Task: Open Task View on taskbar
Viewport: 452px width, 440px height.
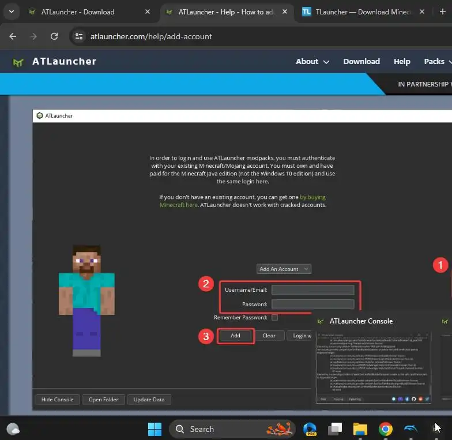Action: [x=335, y=429]
